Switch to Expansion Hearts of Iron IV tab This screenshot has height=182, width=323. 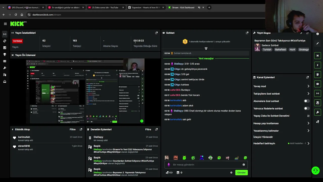(x=146, y=8)
